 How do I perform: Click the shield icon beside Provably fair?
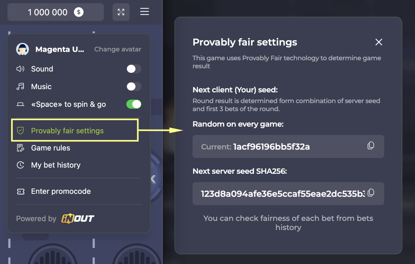(x=20, y=131)
